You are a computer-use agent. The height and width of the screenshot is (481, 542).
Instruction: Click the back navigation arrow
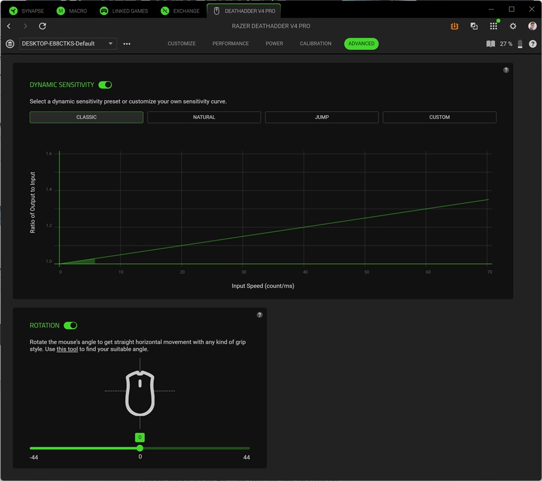tap(9, 26)
